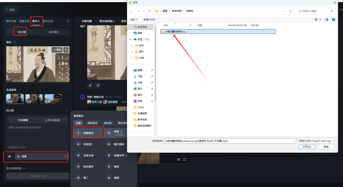Click the reset/refresh icon beside 音乐生成 tab
Image resolution: width=343 pixels, height=187 pixels.
click(68, 21)
